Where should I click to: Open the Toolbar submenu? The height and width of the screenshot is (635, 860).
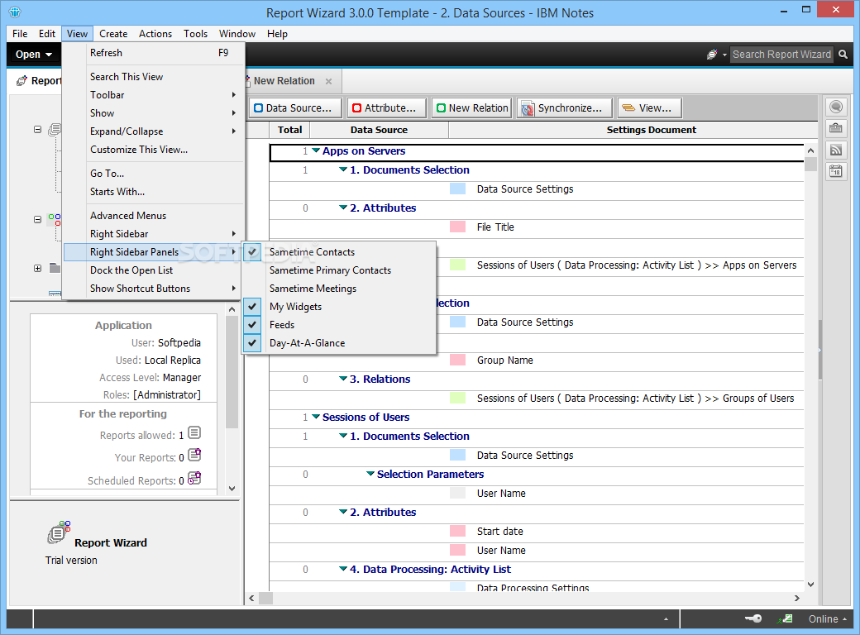[x=154, y=95]
